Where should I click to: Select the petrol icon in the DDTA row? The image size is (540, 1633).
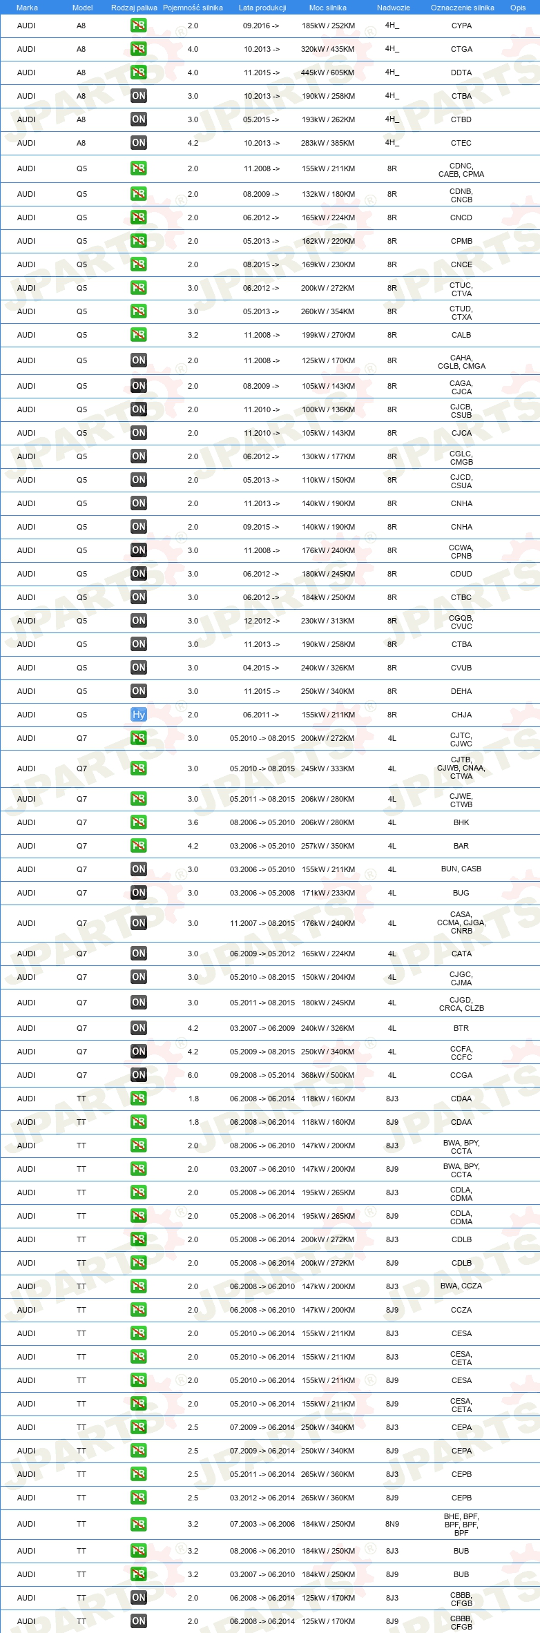point(139,73)
